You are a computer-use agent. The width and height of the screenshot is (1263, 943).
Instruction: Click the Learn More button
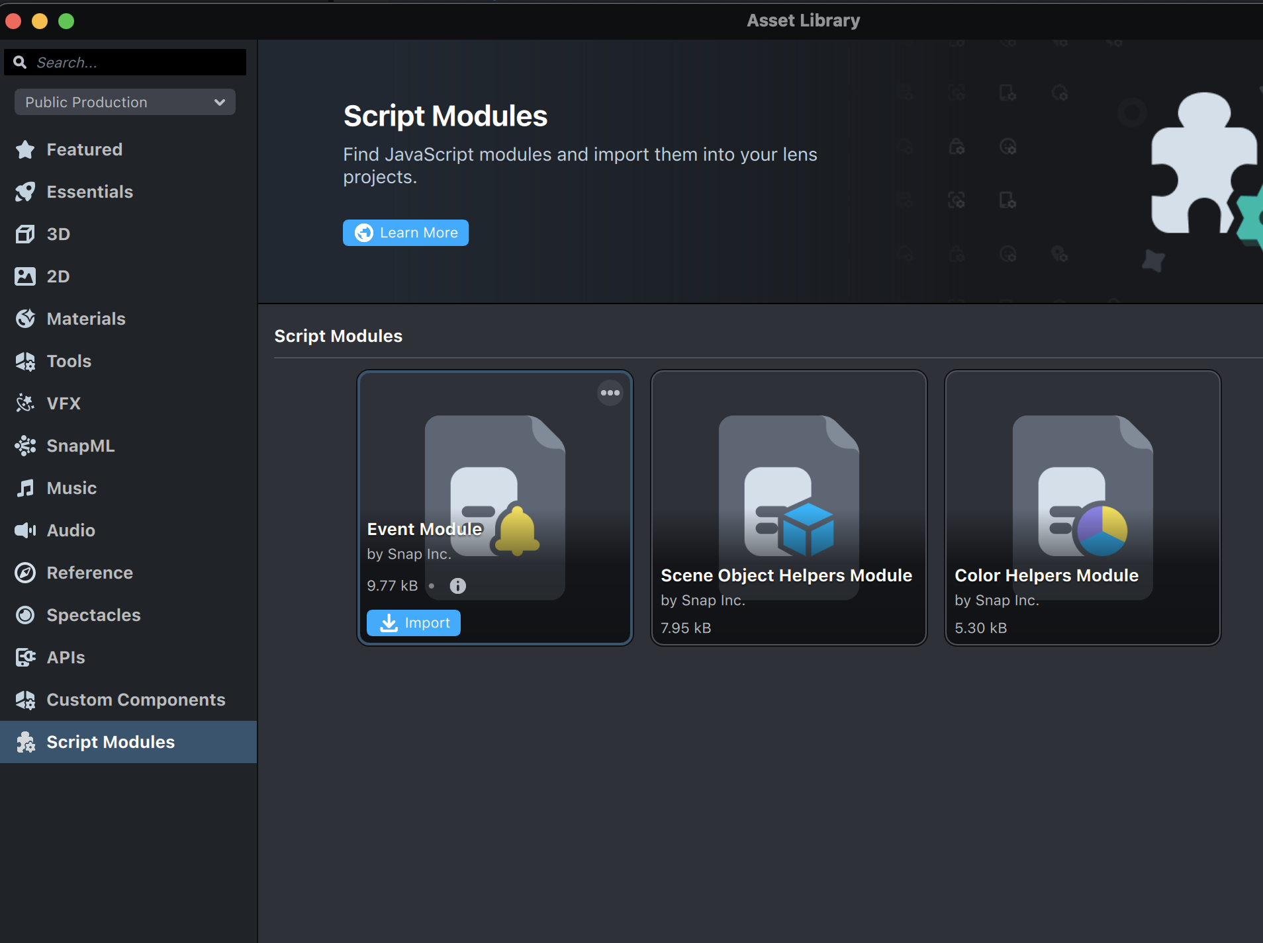[x=406, y=233]
